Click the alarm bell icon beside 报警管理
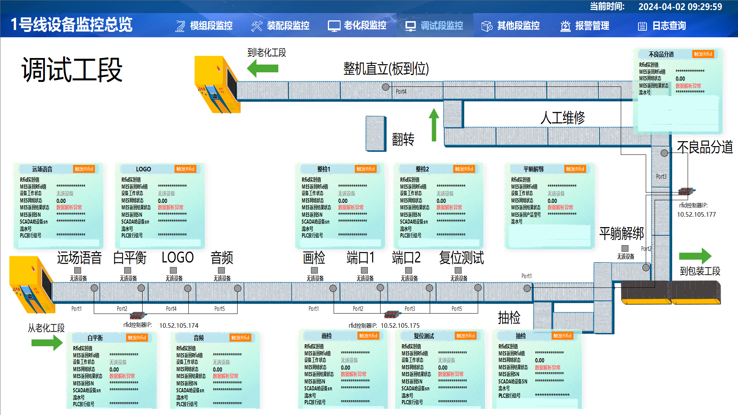The height and width of the screenshot is (415, 738). pyautogui.click(x=565, y=26)
